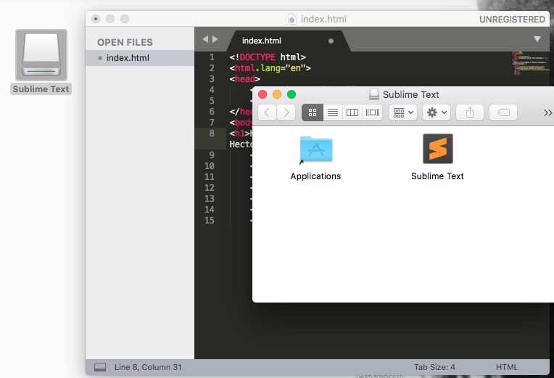The width and height of the screenshot is (554, 378).
Task: Click the UNREGISTERED label in the title bar
Action: coord(512,20)
